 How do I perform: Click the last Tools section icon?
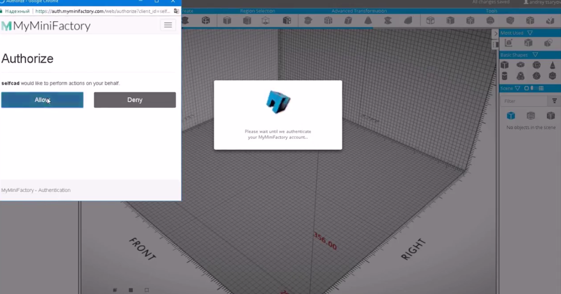pyautogui.click(x=550, y=20)
